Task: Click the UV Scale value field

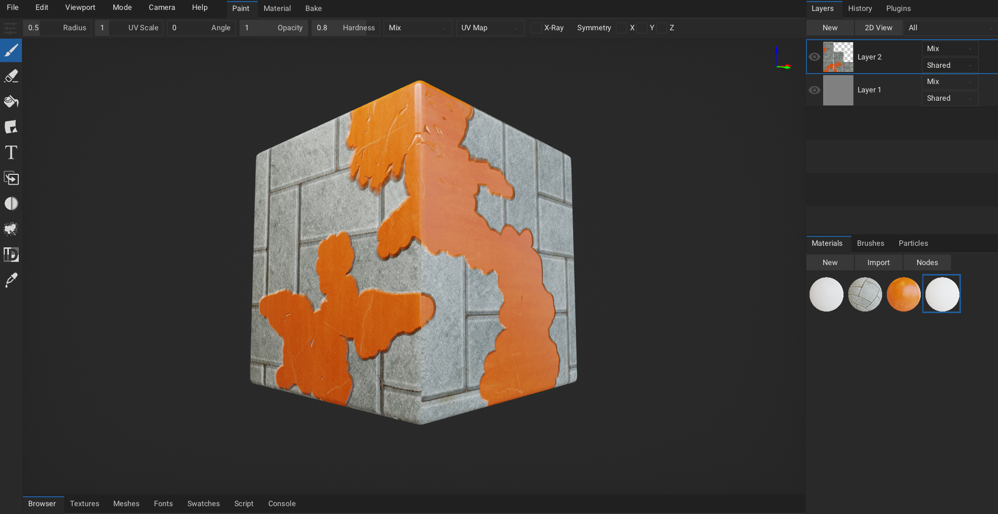Action: [129, 28]
